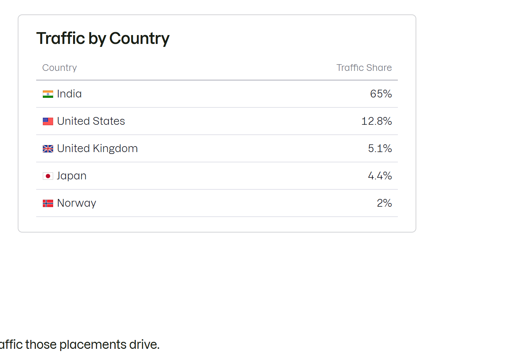Click the word 'placements' in bottom sentence
This screenshot has width=513, height=361.
(x=93, y=345)
